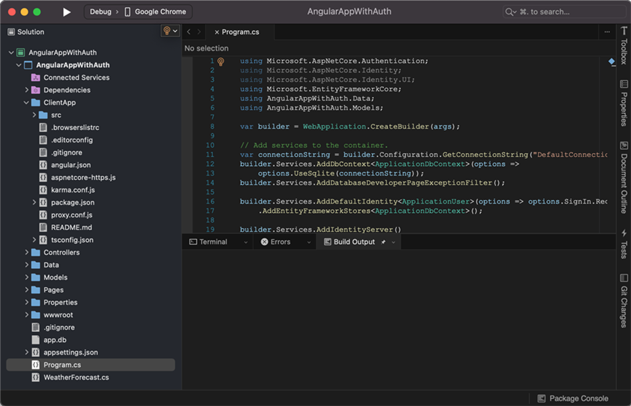631x406 pixels.
Task: Select the Program.cs editor tab
Action: (x=242, y=31)
